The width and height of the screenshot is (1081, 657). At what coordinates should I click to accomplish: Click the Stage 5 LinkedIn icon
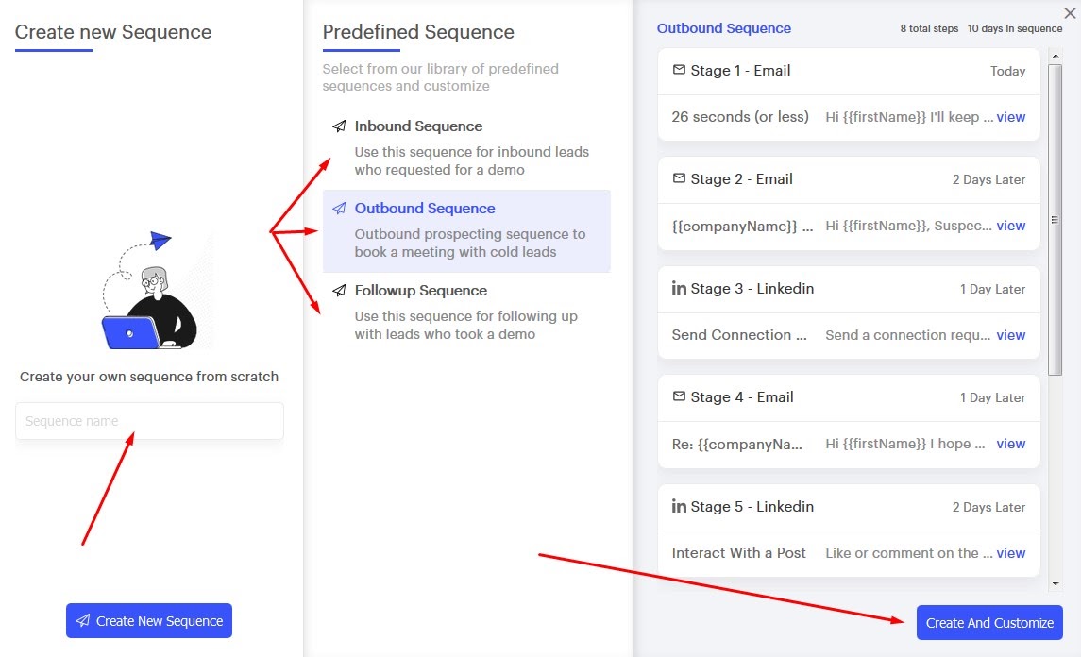pyautogui.click(x=679, y=505)
